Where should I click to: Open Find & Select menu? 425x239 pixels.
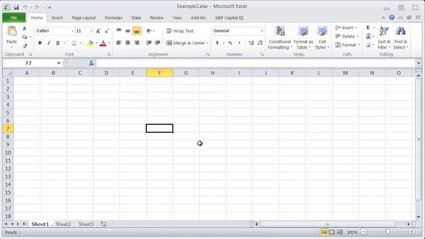click(x=400, y=38)
